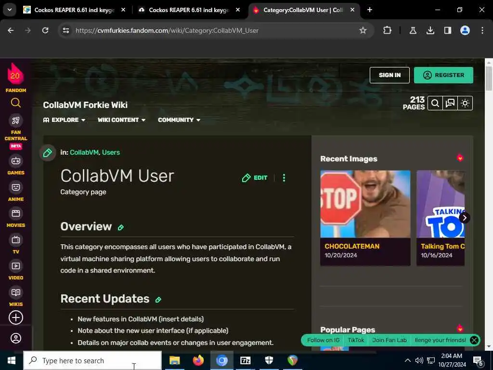Click the pencil icon beside category breadcrumbs
The width and height of the screenshot is (493, 370).
(48, 153)
